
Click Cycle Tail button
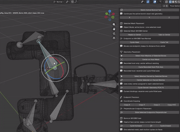(164, 42)
